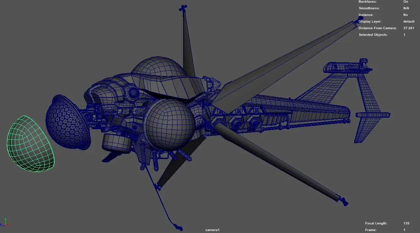
Task: Click the Instance value "No"
Action: (405, 15)
